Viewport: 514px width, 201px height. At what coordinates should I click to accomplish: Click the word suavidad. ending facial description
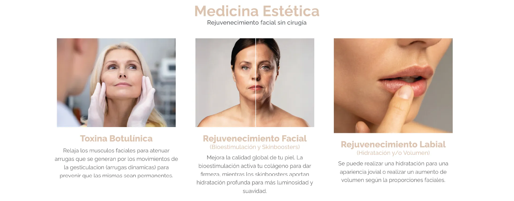(x=255, y=191)
